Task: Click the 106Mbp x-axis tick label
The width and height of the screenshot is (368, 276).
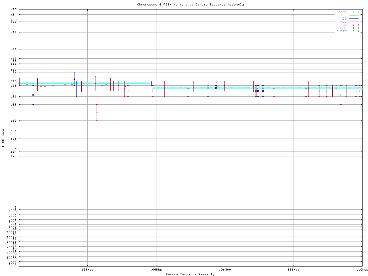Action: pyautogui.click(x=225, y=270)
